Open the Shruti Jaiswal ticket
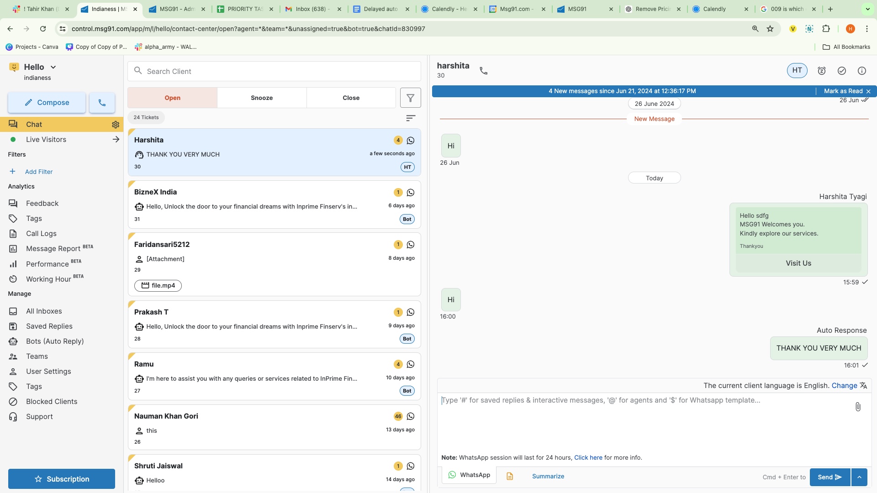 [x=274, y=472]
